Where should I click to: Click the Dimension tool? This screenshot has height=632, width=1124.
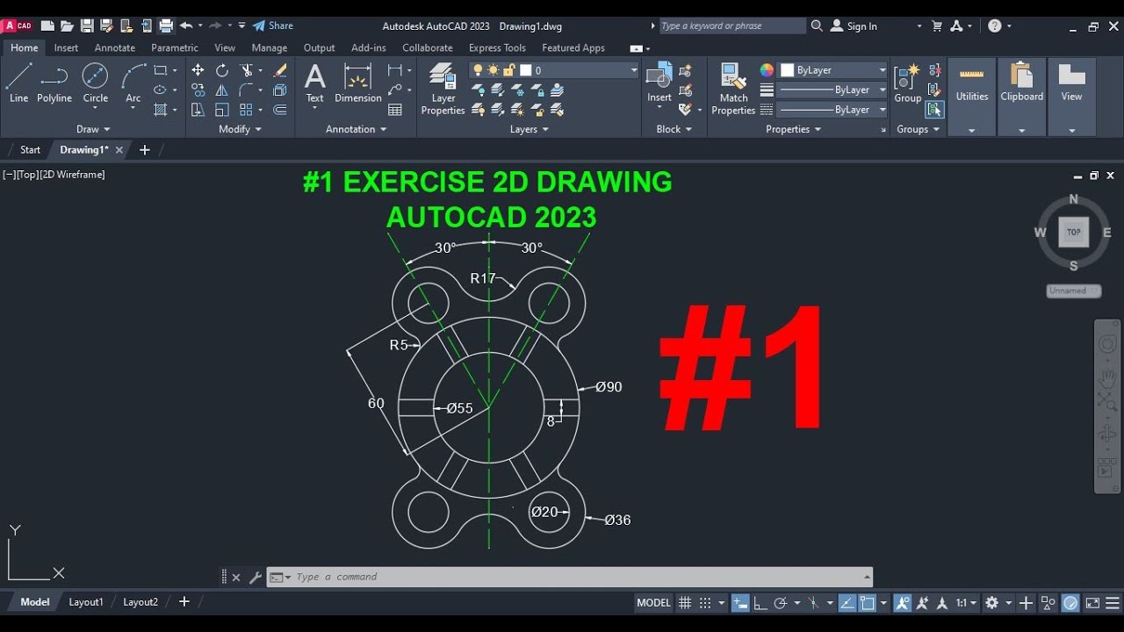(358, 83)
